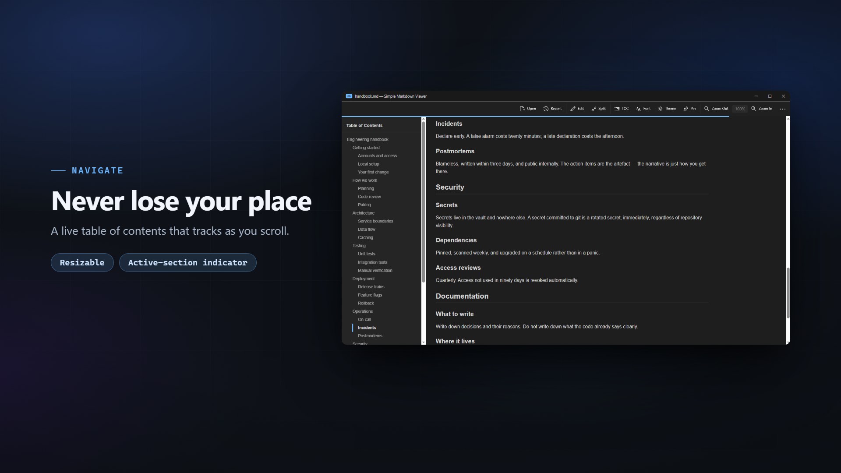Viewport: 841px width, 473px height.
Task: Maximize the Simple Markdown Viewer window
Action: coord(770,96)
